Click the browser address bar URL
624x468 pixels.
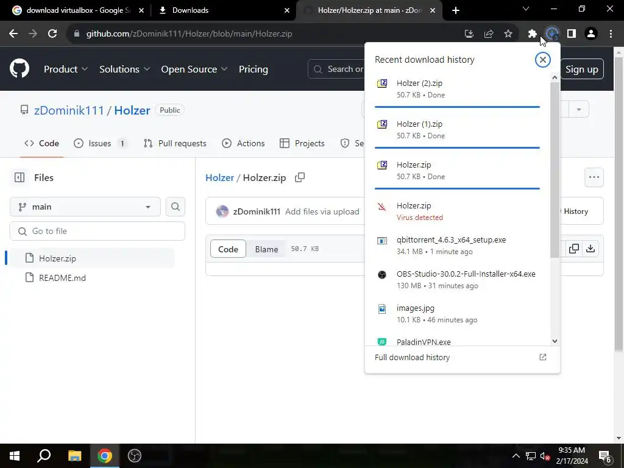pyautogui.click(x=190, y=34)
